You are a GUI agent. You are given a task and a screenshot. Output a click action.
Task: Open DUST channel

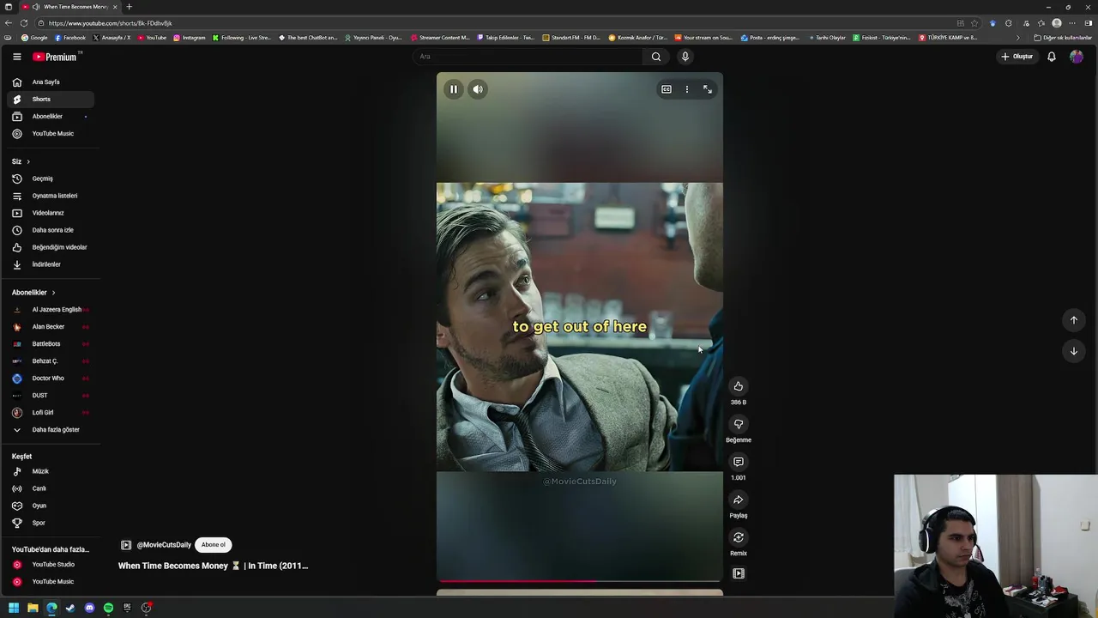51,396
